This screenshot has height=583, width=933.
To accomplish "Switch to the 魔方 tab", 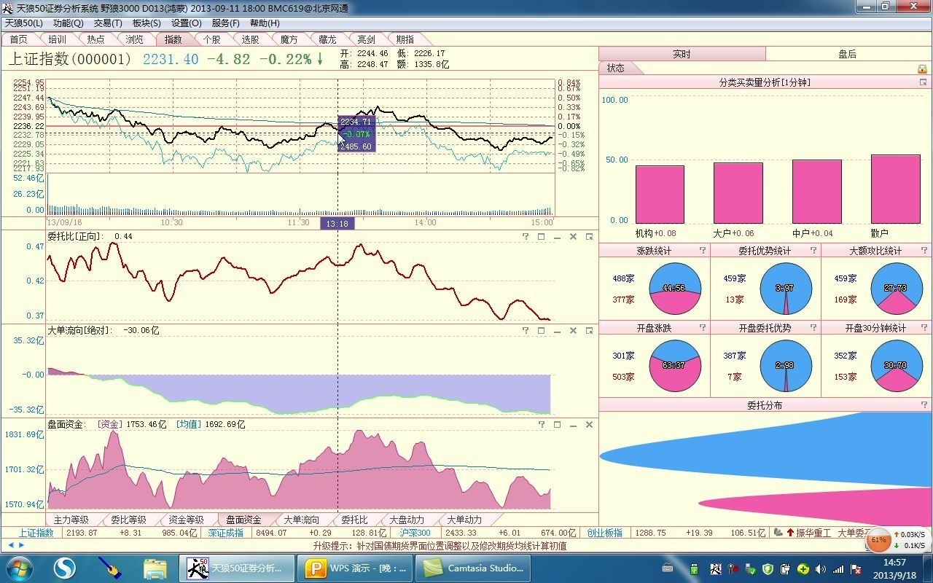I will click(x=289, y=39).
